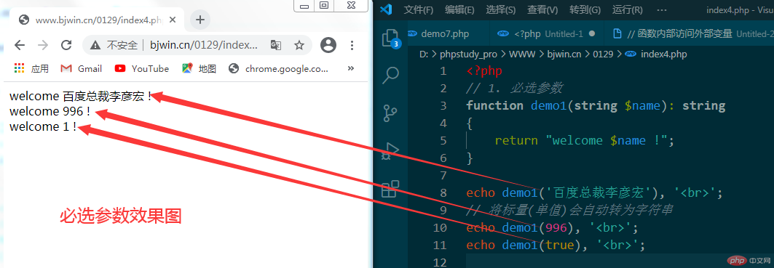Open the Gmail bookmark
The width and height of the screenshot is (774, 268).
(x=82, y=68)
